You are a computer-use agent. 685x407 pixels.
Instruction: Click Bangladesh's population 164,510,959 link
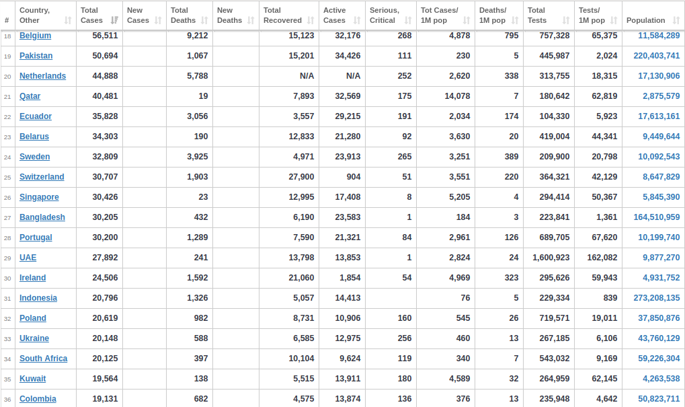click(x=657, y=217)
